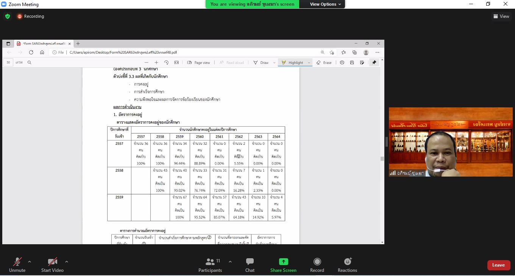The image size is (515, 276).
Task: Refresh the page in Edge
Action: pyautogui.click(x=31, y=53)
